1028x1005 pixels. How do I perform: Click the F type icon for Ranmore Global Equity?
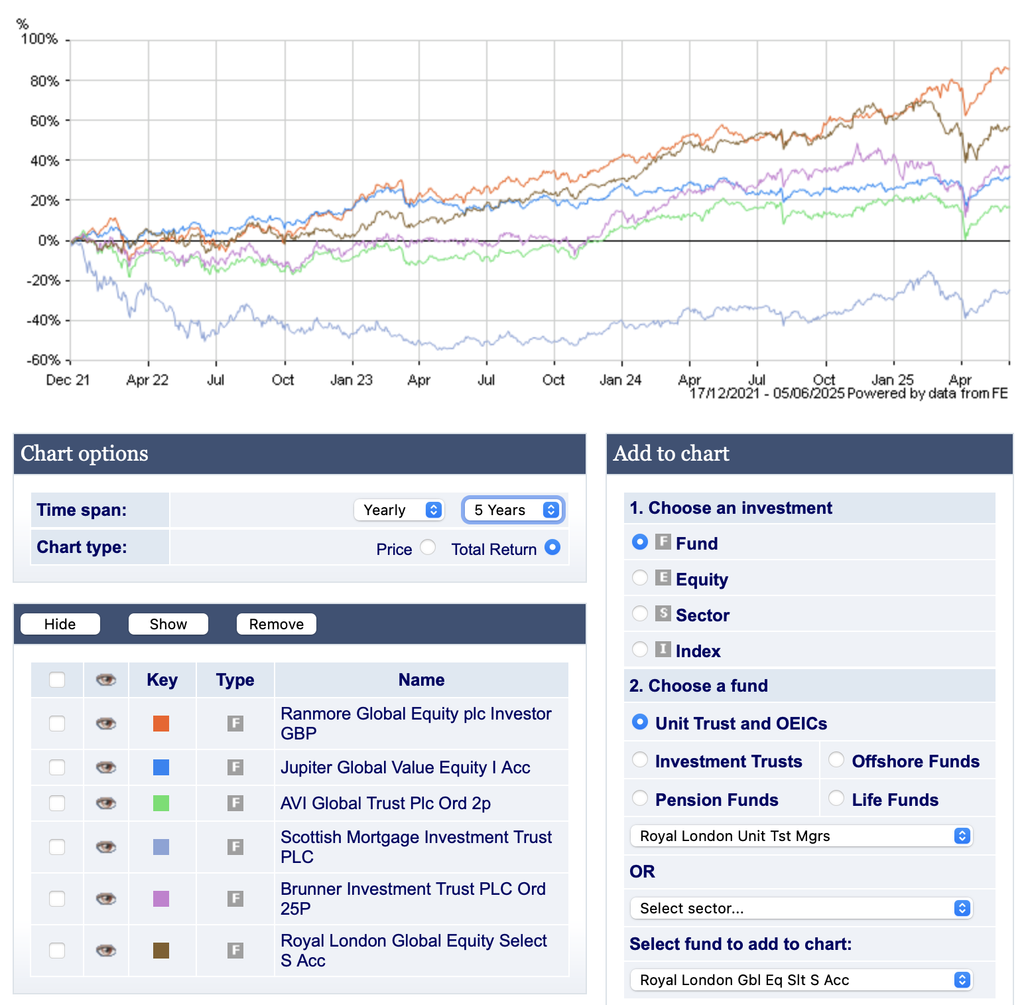(x=235, y=724)
